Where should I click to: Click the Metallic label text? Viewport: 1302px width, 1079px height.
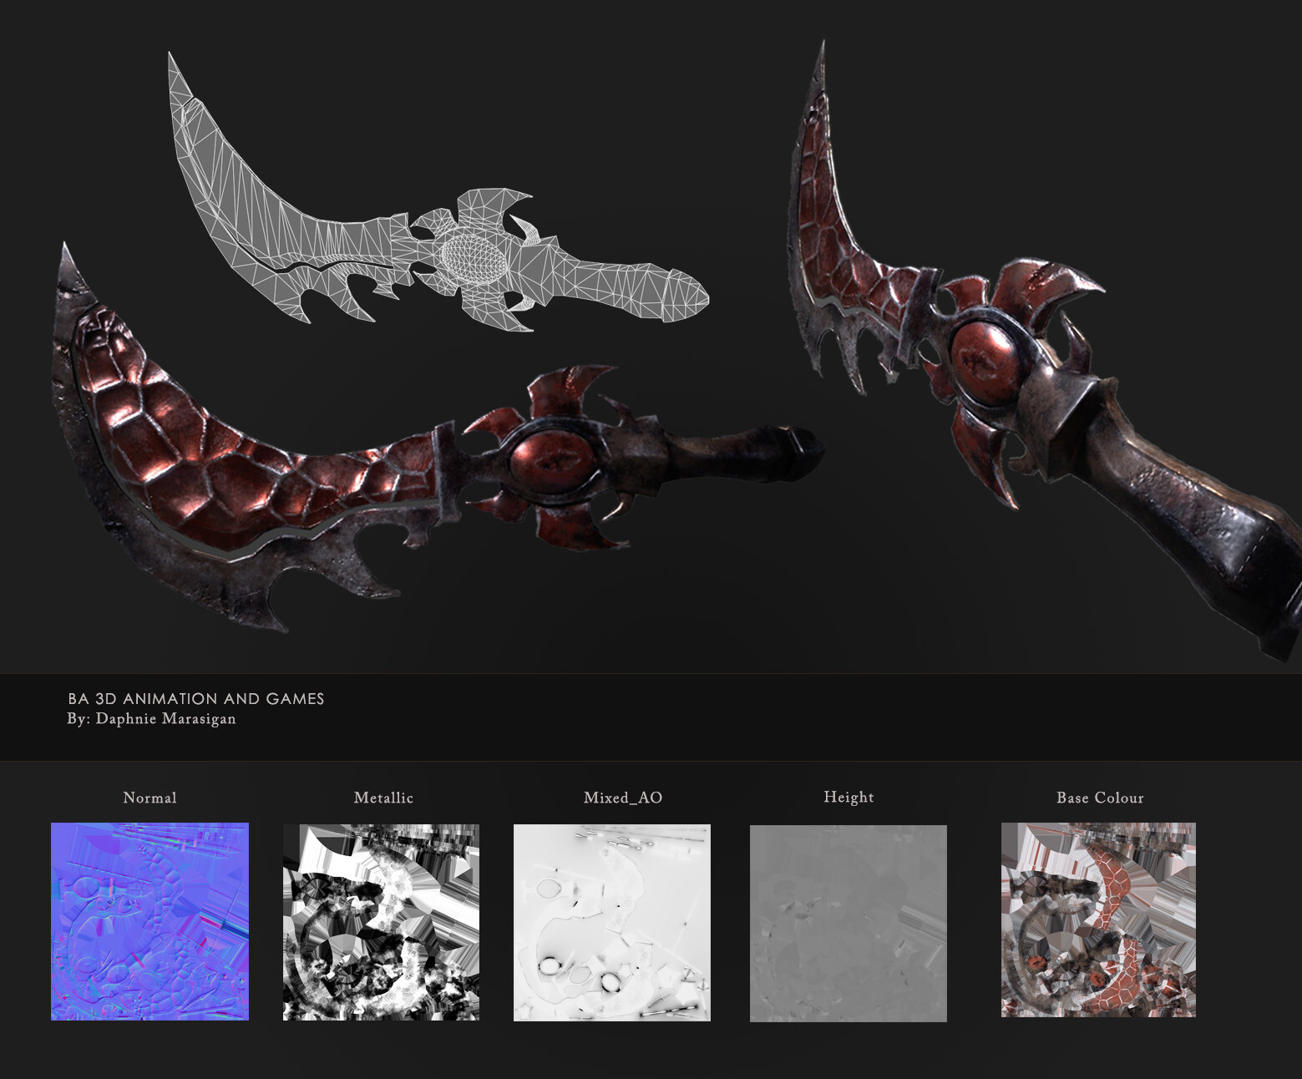[x=382, y=798]
